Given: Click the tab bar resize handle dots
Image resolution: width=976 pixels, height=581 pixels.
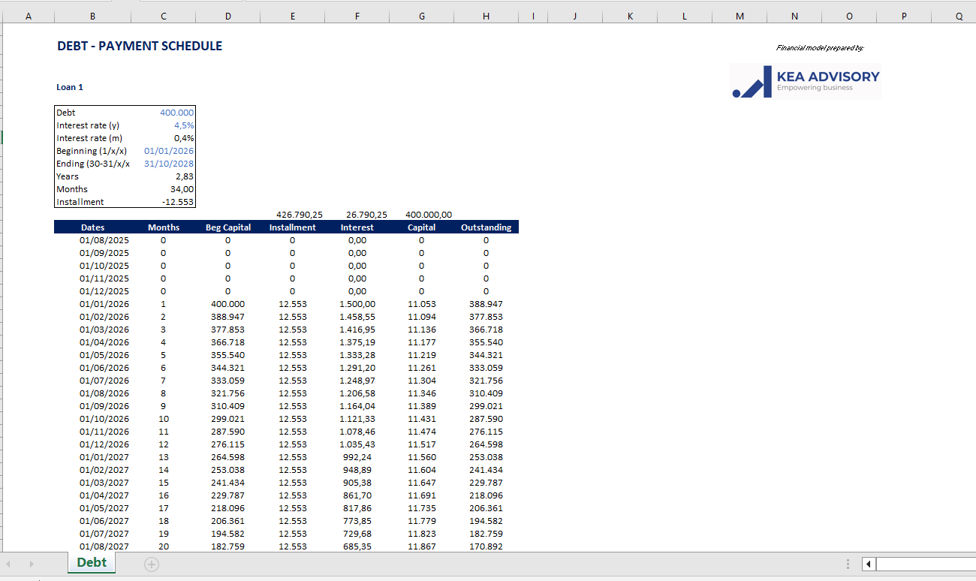Looking at the screenshot, I should click(848, 564).
